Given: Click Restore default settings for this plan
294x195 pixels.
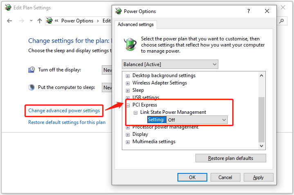Looking at the screenshot, I should [67, 122].
